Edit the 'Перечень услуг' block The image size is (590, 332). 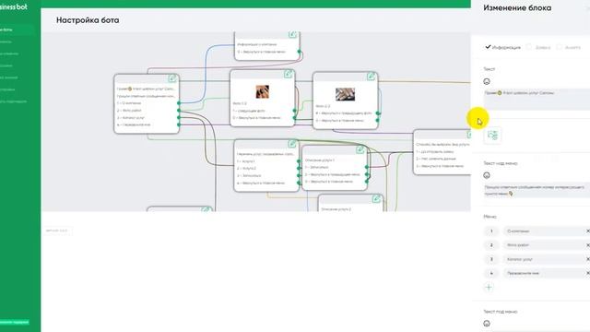(x=292, y=144)
